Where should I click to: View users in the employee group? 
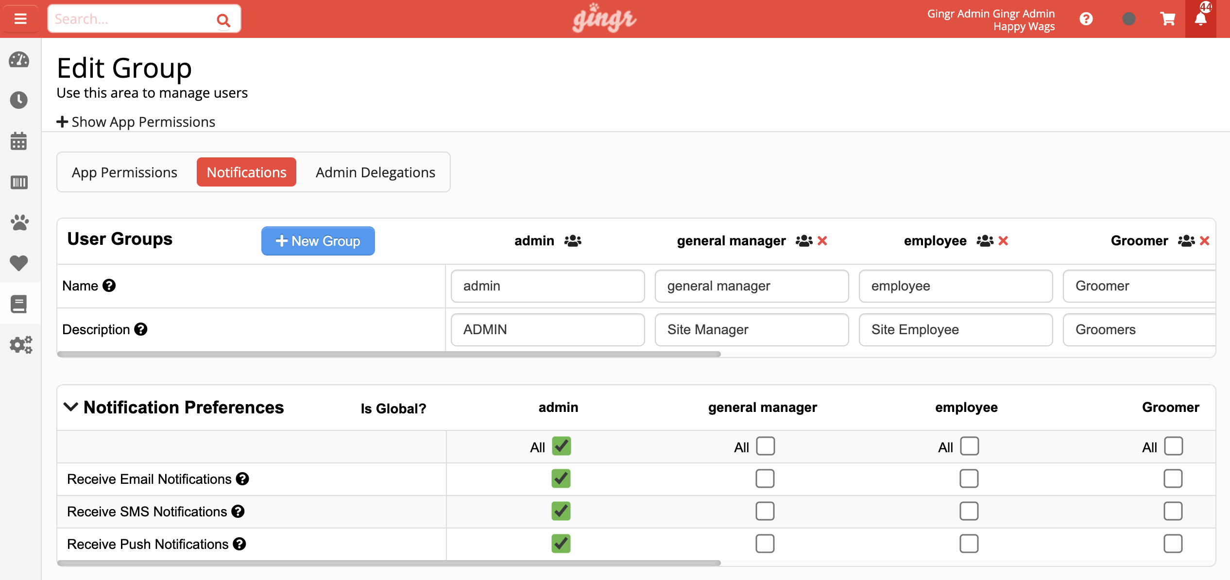[x=985, y=241]
